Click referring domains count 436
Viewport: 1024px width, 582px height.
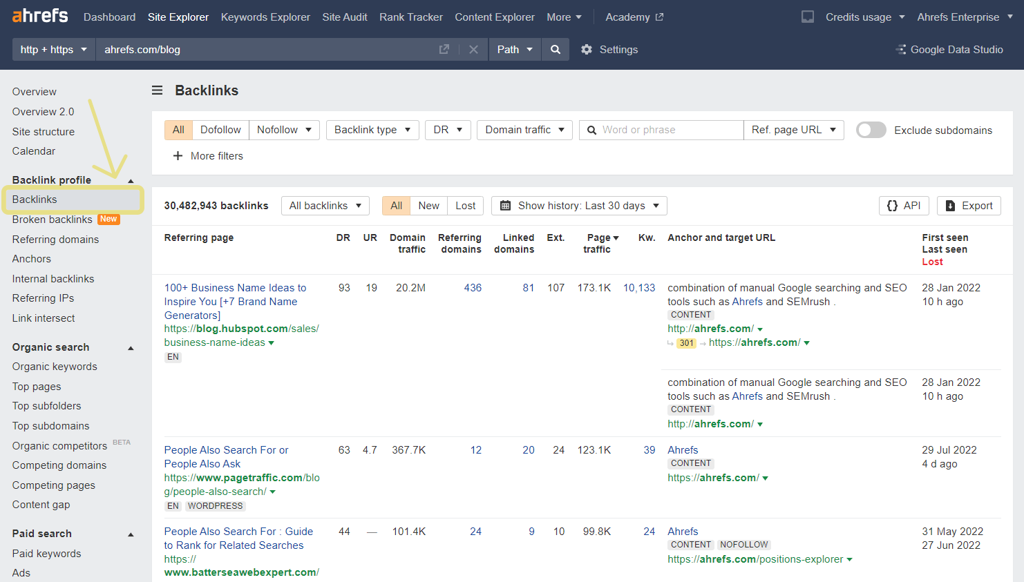(x=473, y=288)
